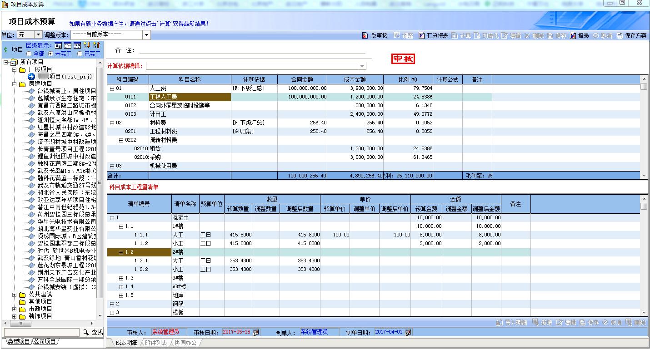650x349 pixels.
Task: Switch to the 附件列表 tab
Action: [x=155, y=343]
